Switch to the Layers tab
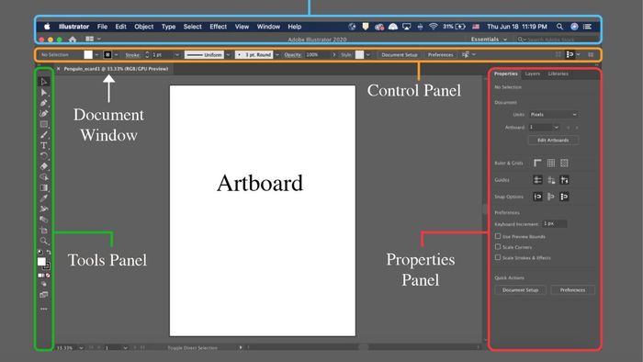 pyautogui.click(x=532, y=74)
